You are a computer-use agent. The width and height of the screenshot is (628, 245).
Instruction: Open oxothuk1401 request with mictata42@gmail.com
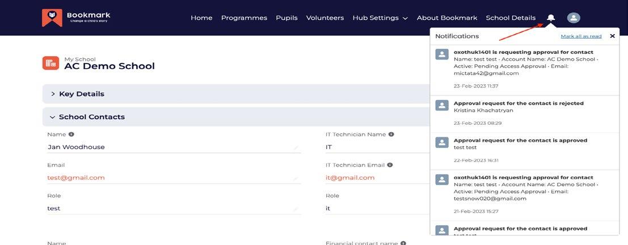pos(525,70)
